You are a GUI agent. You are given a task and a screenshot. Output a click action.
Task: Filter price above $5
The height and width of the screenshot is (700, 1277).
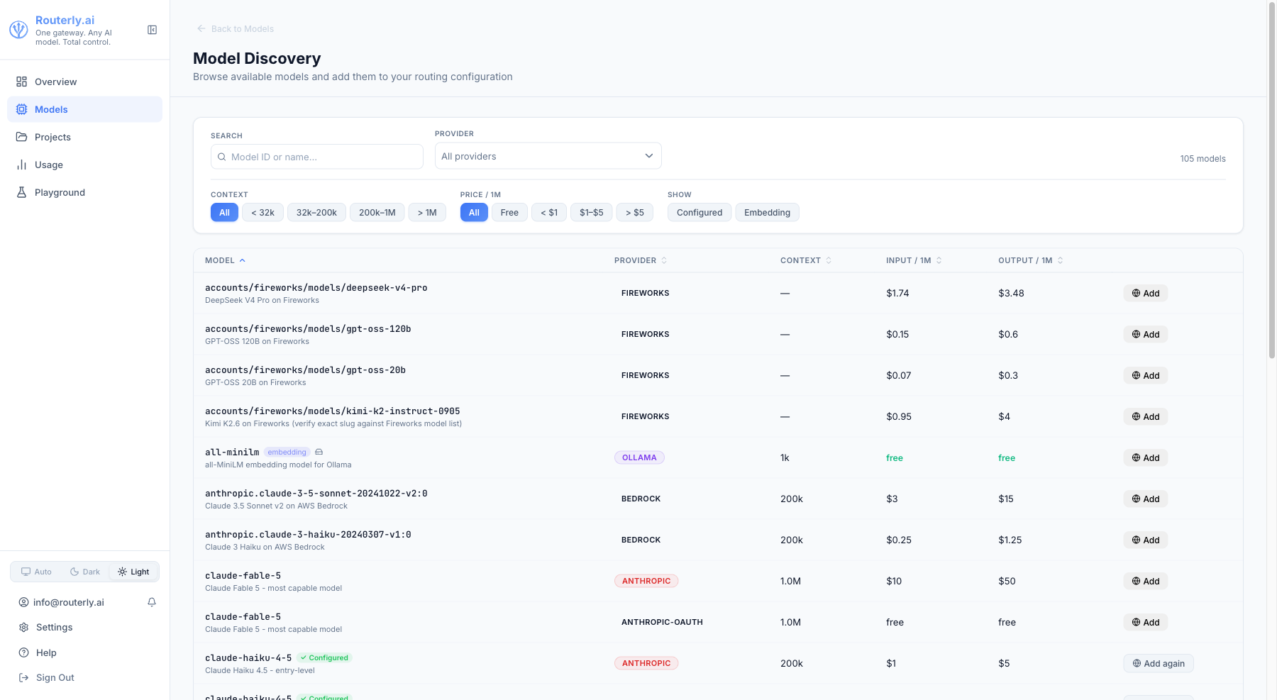634,212
